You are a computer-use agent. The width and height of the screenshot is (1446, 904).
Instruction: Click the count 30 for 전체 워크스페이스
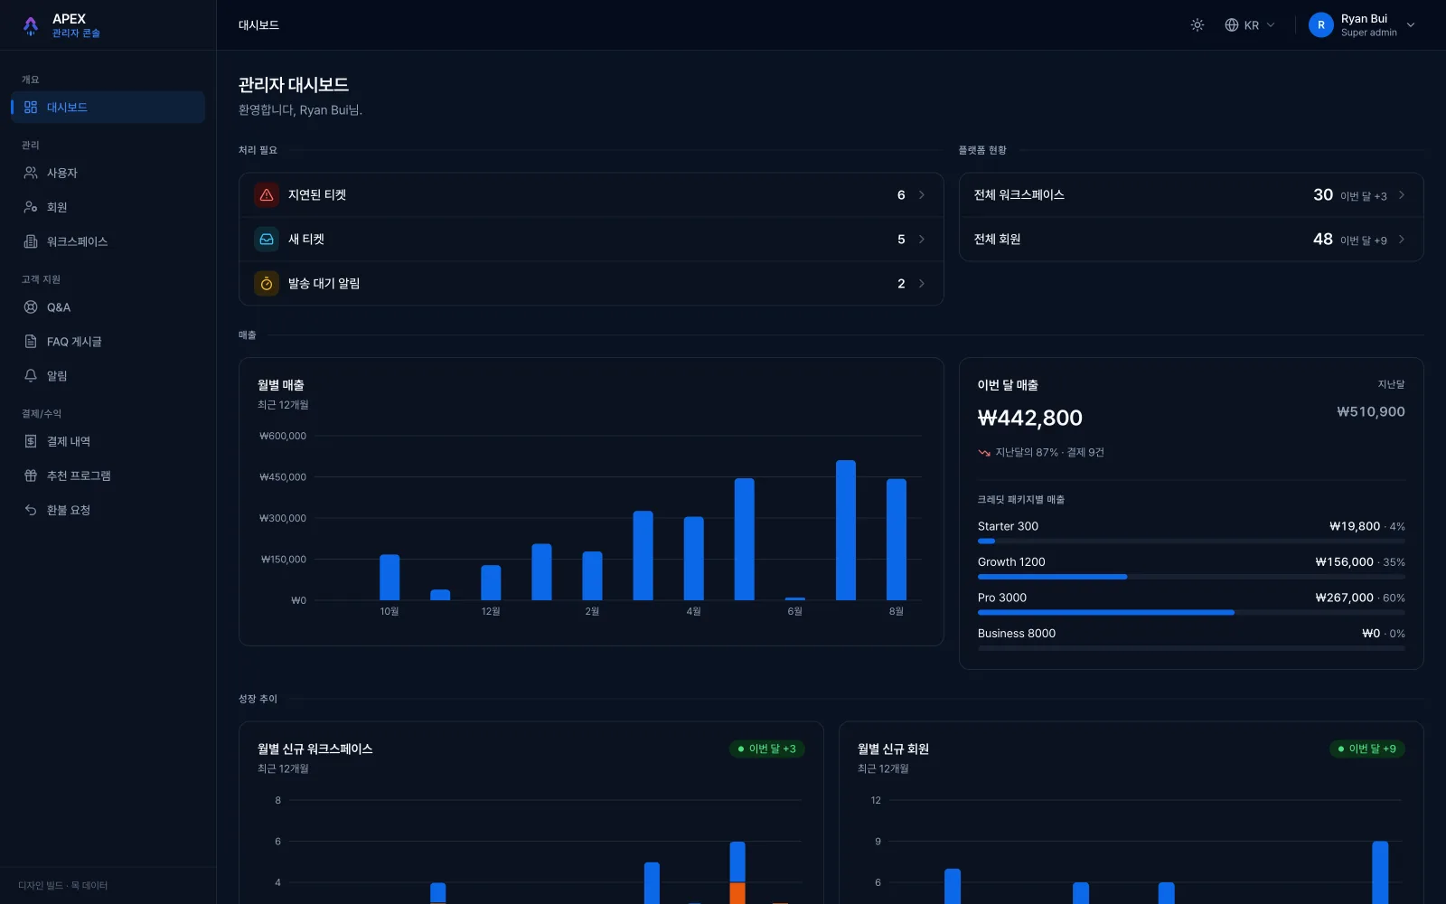click(x=1323, y=195)
